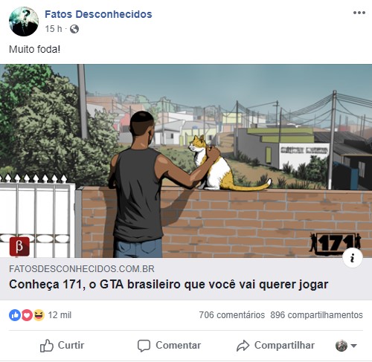Open the 706 comentários link
The height and width of the screenshot is (362, 372).
pos(232,315)
